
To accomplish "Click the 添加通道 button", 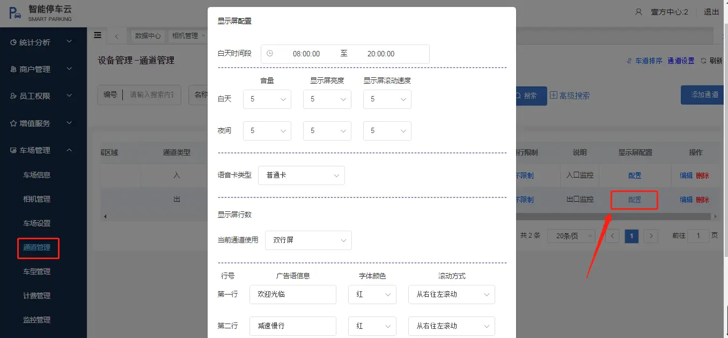I will tap(704, 95).
